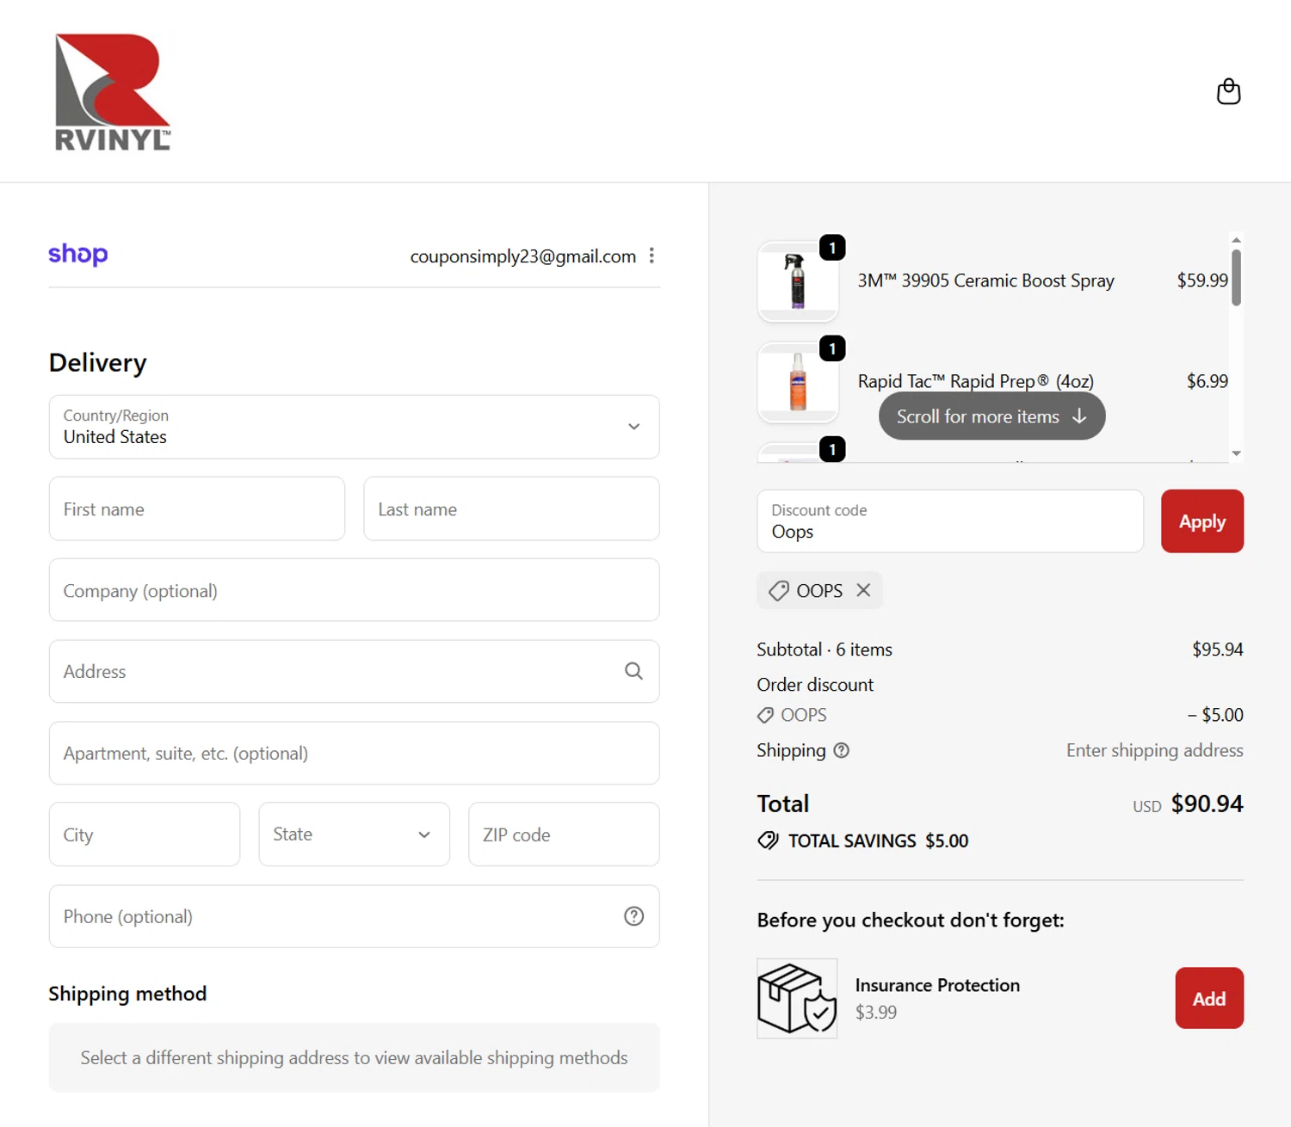Click Apartment, suite field
The height and width of the screenshot is (1127, 1291).
point(354,753)
